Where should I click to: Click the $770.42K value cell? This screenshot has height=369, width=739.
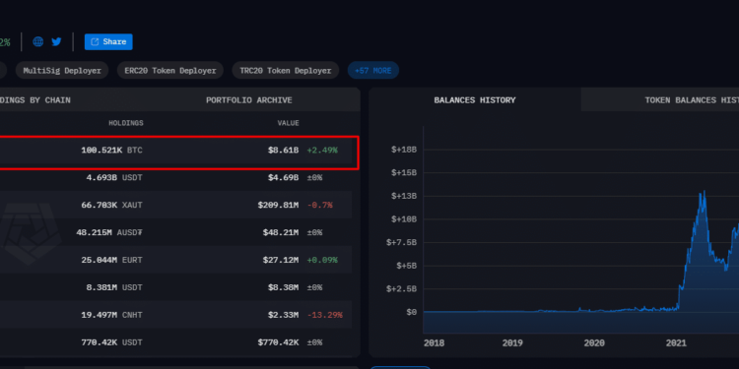[278, 342]
